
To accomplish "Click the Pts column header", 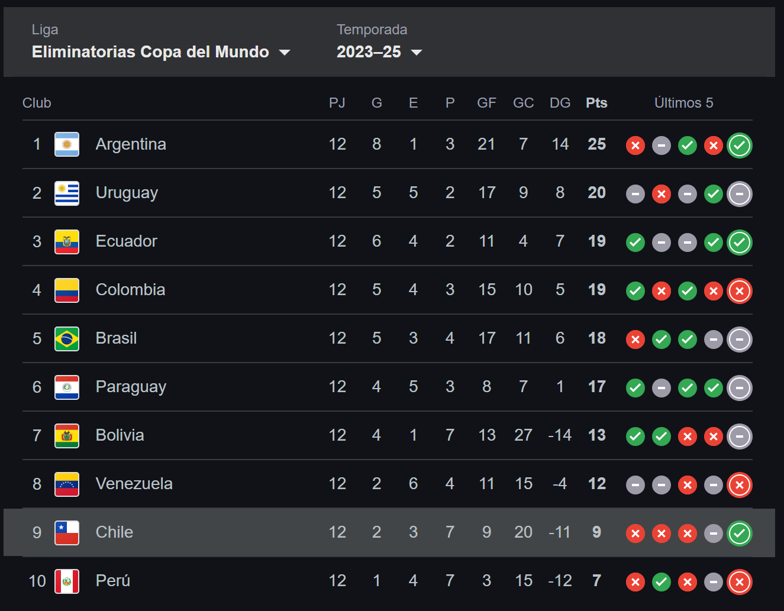I will click(x=596, y=103).
